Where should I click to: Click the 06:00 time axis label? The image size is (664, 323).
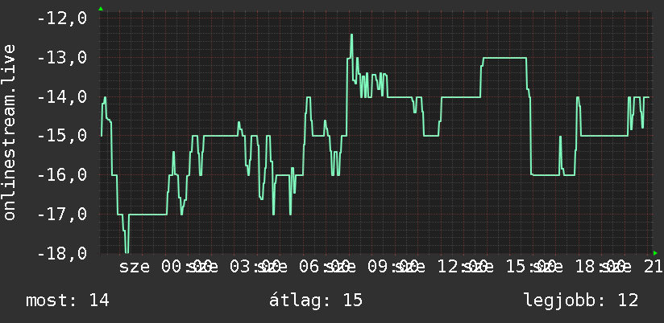(324, 267)
